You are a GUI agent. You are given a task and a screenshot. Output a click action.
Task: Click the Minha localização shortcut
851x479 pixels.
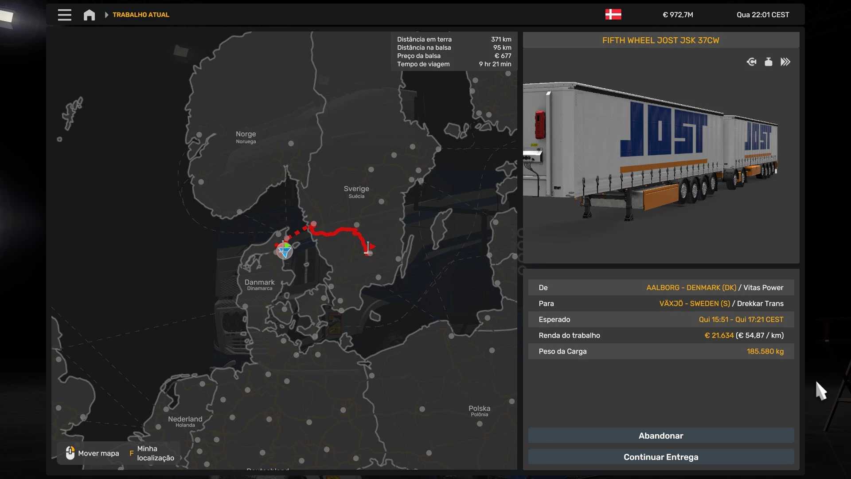[155, 453]
